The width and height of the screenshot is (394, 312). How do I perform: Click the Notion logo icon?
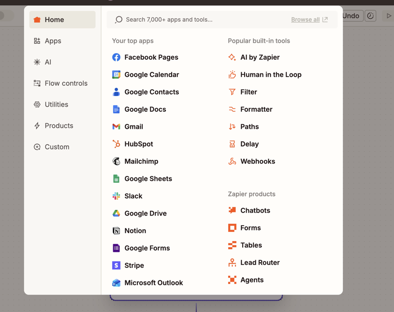tap(116, 231)
